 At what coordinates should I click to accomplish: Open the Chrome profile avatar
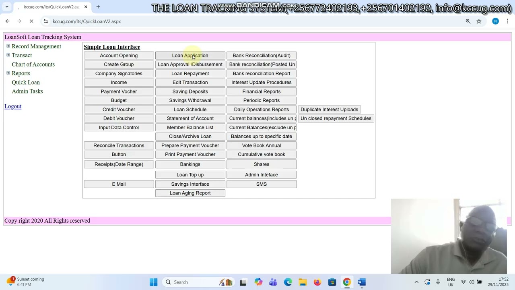[x=495, y=21]
